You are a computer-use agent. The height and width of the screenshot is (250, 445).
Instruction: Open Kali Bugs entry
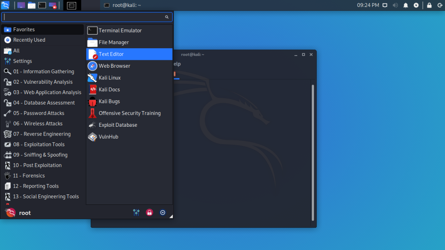pos(129,101)
